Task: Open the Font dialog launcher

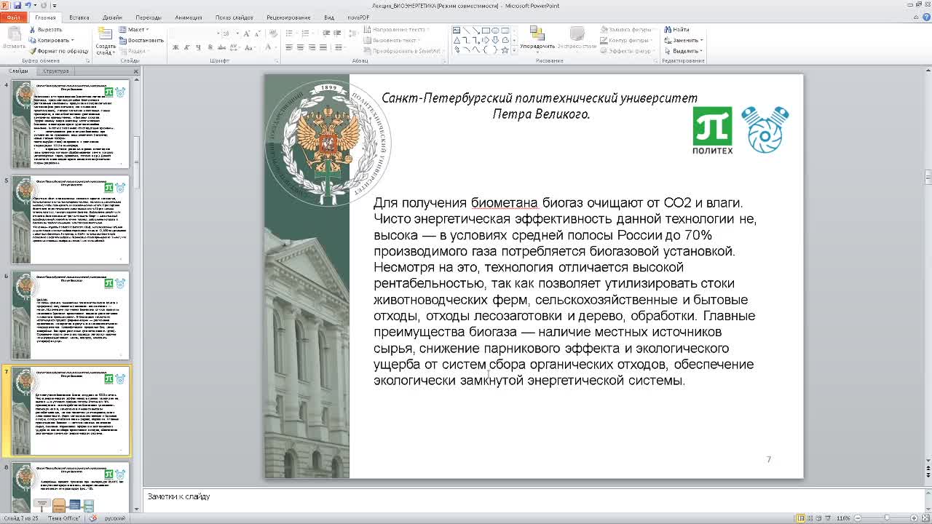Action: (x=276, y=61)
